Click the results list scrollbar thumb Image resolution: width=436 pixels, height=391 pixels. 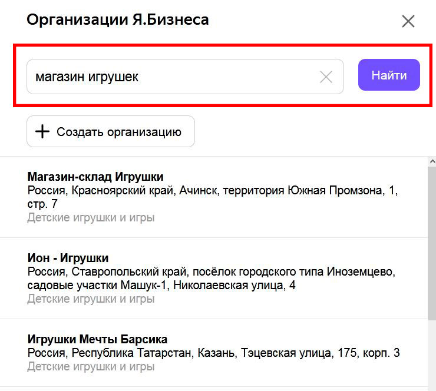click(x=432, y=243)
